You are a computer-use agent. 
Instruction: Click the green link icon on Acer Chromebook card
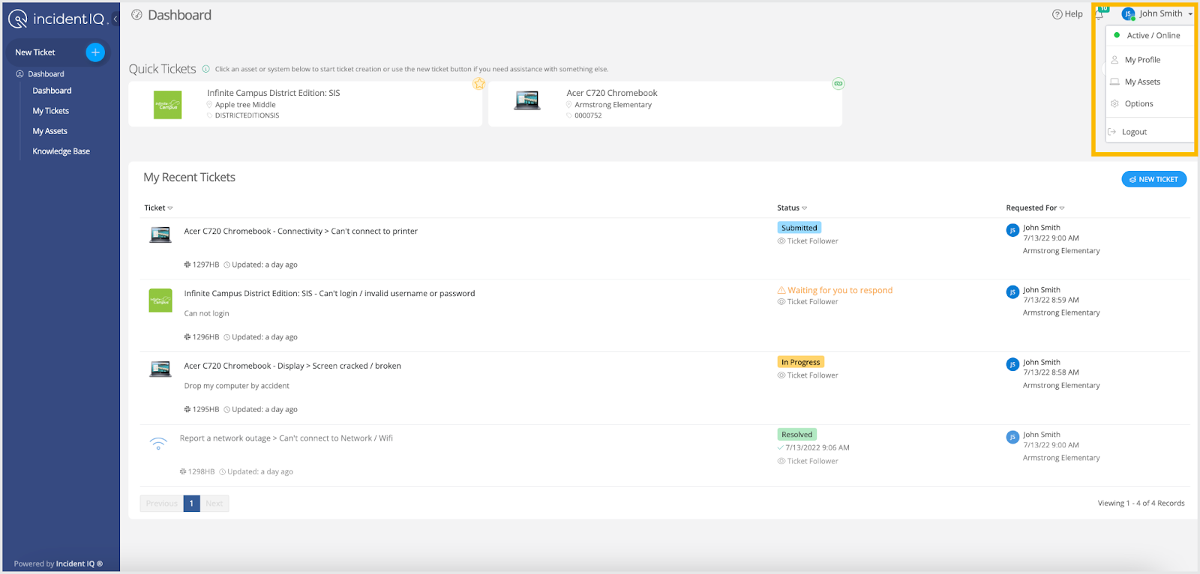coord(838,84)
